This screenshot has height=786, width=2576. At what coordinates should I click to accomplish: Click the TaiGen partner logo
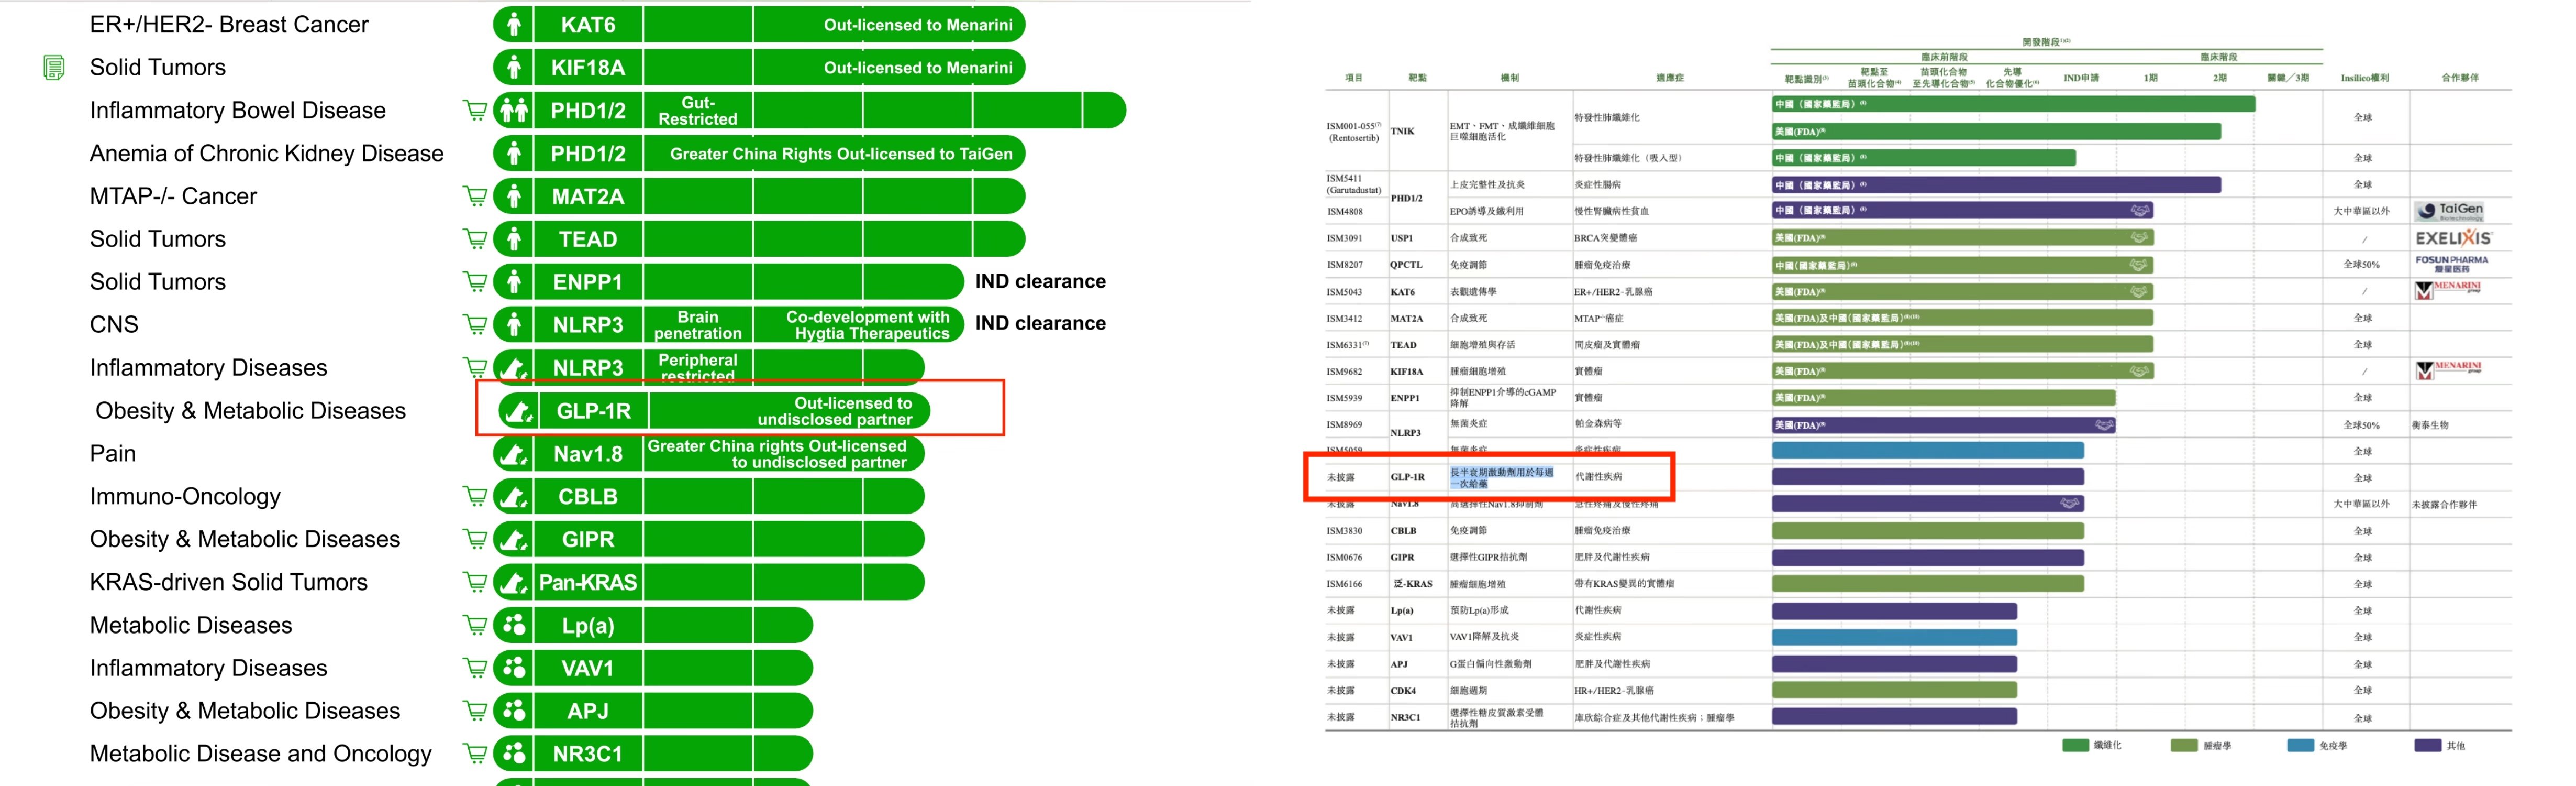click(2448, 210)
